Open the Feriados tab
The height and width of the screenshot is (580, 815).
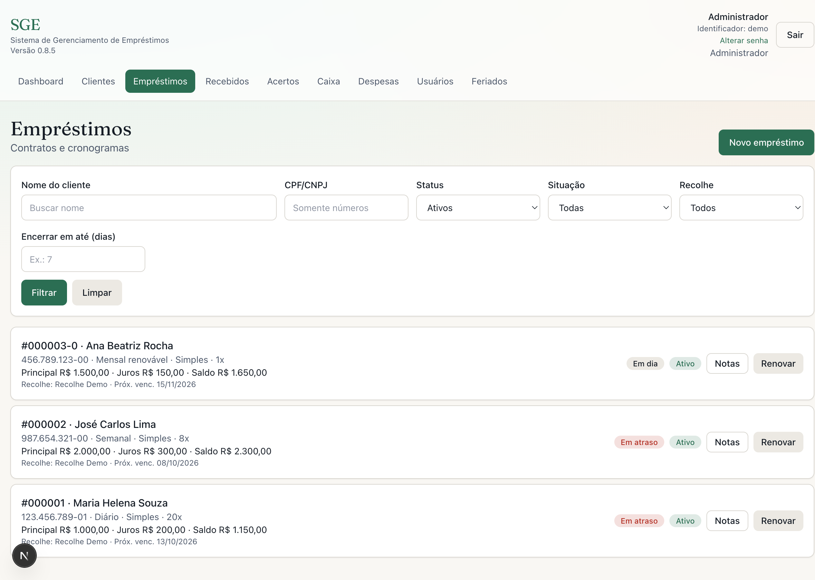pos(489,82)
